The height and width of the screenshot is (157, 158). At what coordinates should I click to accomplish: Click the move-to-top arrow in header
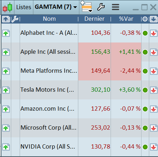click(x=6, y=19)
